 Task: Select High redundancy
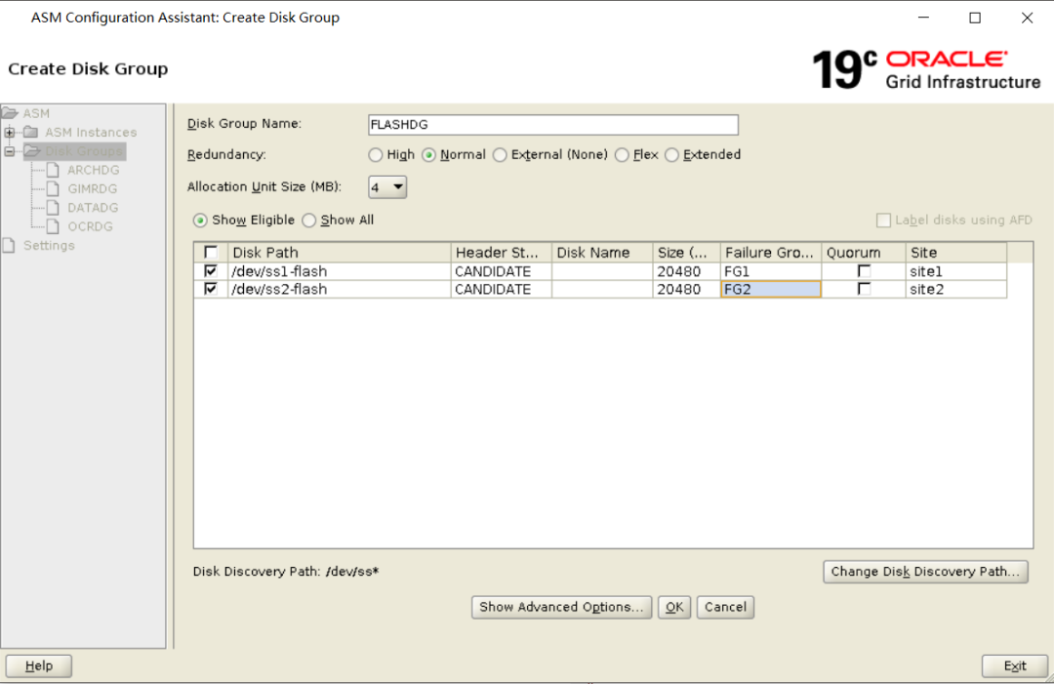tap(375, 155)
